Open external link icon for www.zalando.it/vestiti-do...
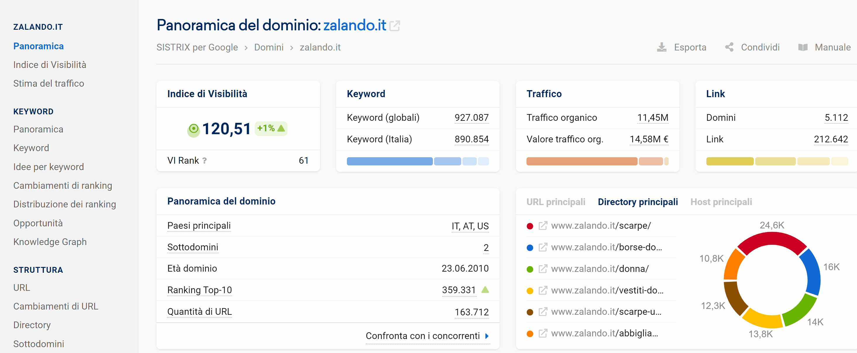The width and height of the screenshot is (857, 353). 543,290
